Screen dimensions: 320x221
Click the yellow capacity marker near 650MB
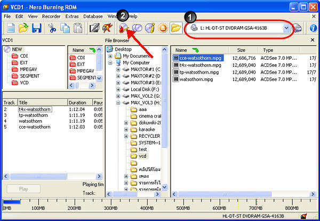click(x=238, y=203)
